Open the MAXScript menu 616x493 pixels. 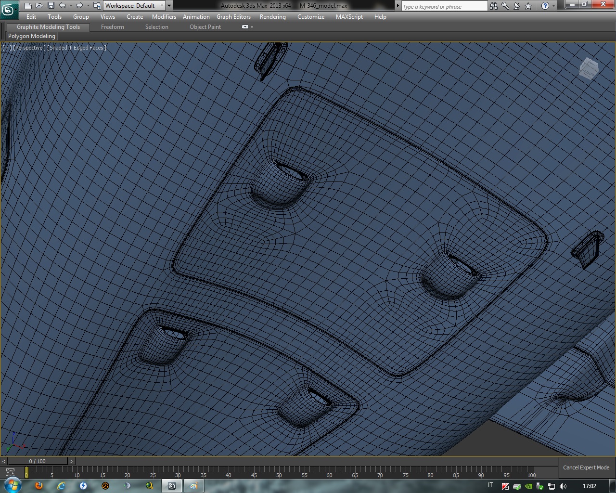tap(349, 17)
